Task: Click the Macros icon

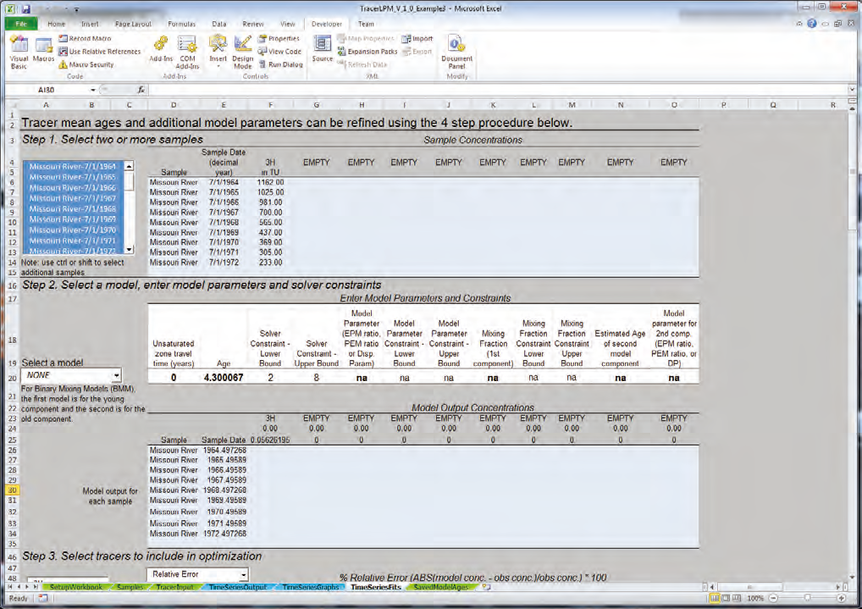Action: 43,50
